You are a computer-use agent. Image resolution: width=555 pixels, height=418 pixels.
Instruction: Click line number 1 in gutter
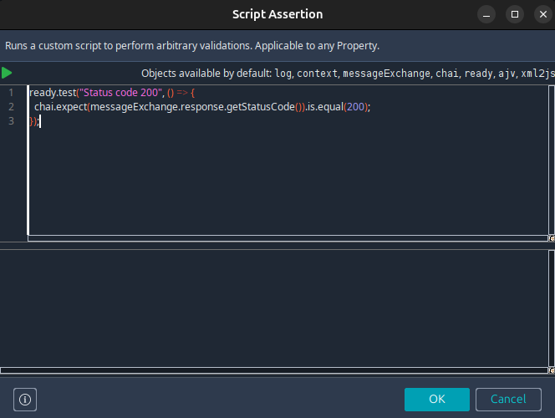coord(11,93)
